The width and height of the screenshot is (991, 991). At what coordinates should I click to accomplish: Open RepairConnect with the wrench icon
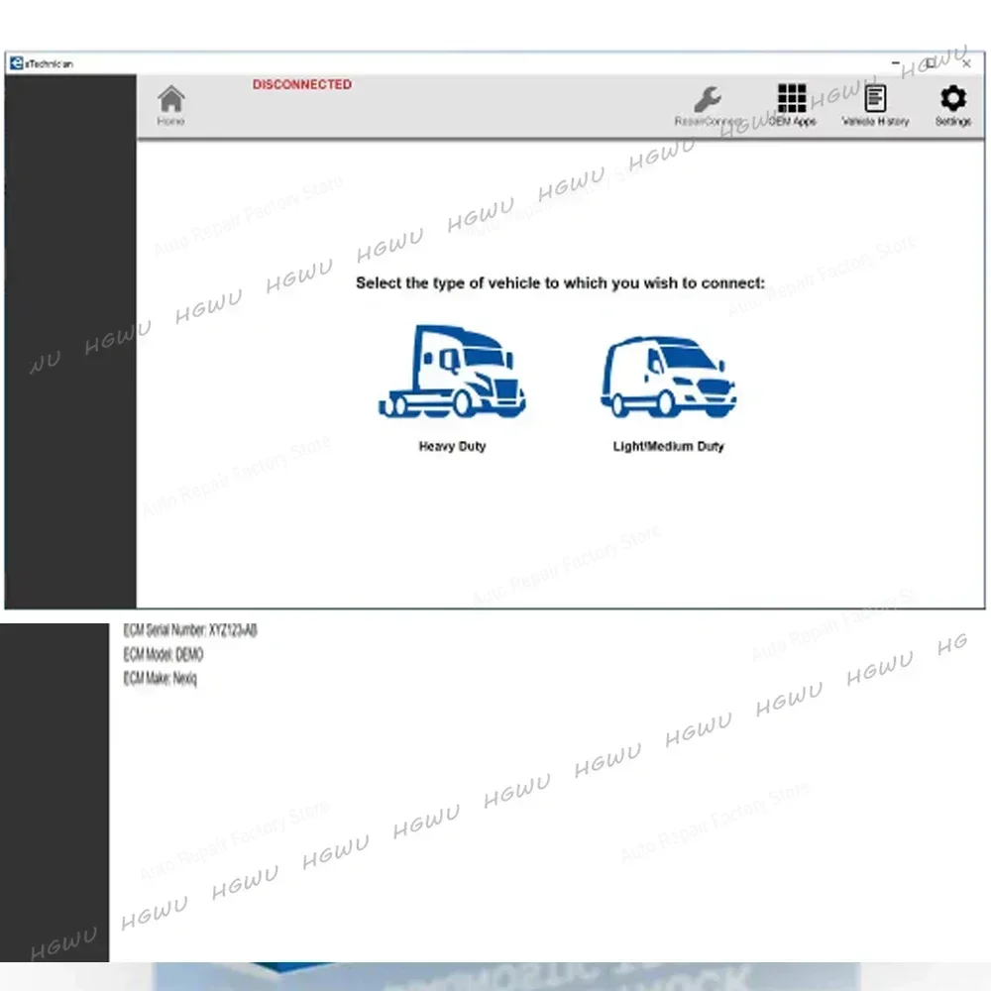[708, 99]
